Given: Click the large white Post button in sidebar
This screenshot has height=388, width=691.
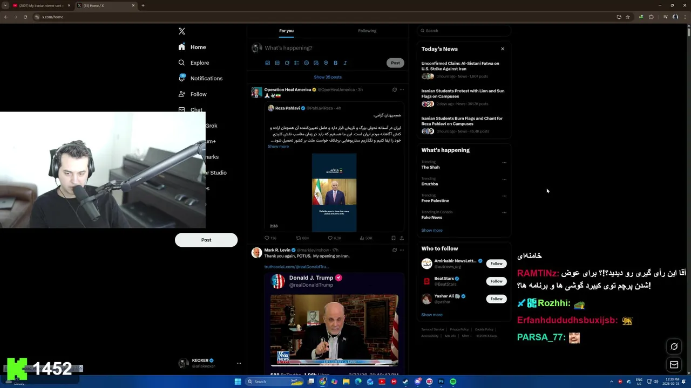Looking at the screenshot, I should [206, 240].
